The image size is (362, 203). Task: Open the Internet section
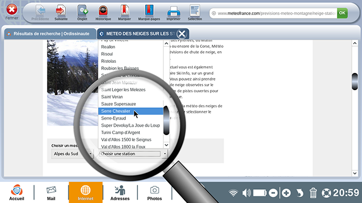coord(85,192)
